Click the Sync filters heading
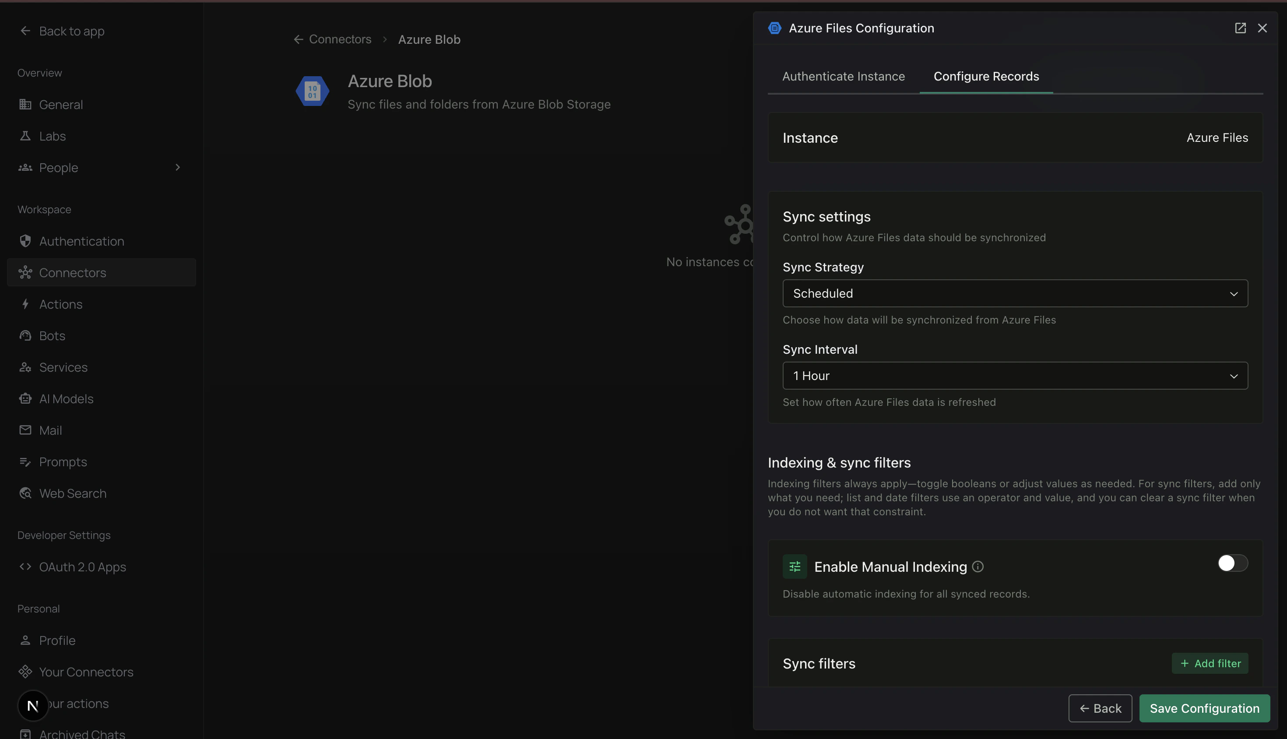 (x=819, y=663)
